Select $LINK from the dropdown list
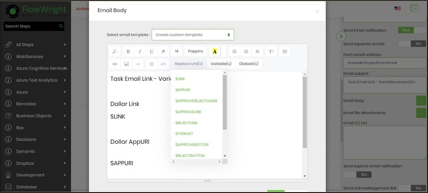This screenshot has height=193, width=428. pos(180,79)
